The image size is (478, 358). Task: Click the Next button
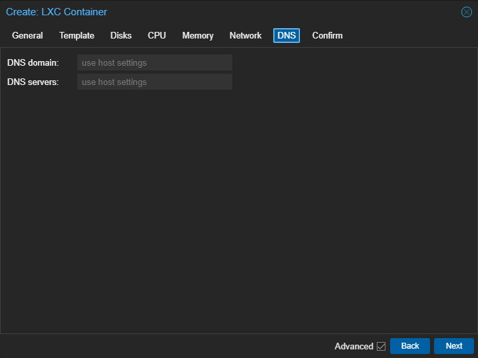454,346
